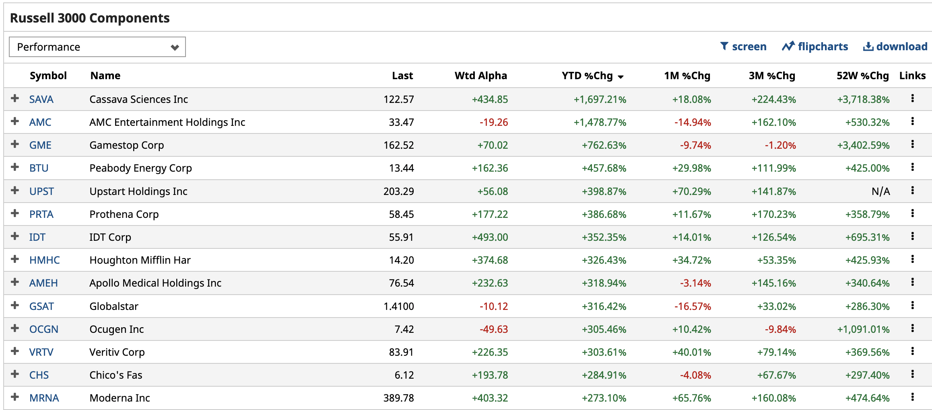Image resolution: width=932 pixels, height=410 pixels.
Task: Sort table by Symbol column header
Action: coord(48,76)
